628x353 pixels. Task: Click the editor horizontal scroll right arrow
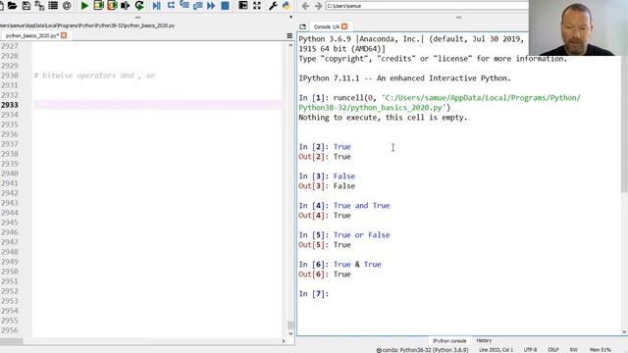[284, 341]
